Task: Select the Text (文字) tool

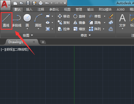Action: [122, 20]
